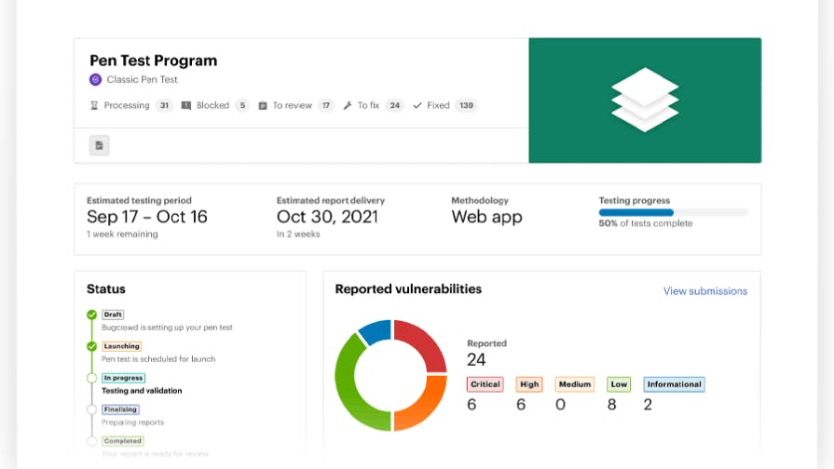Viewport: 834px width, 469px height.
Task: Click the Completed step circle
Action: point(92,441)
